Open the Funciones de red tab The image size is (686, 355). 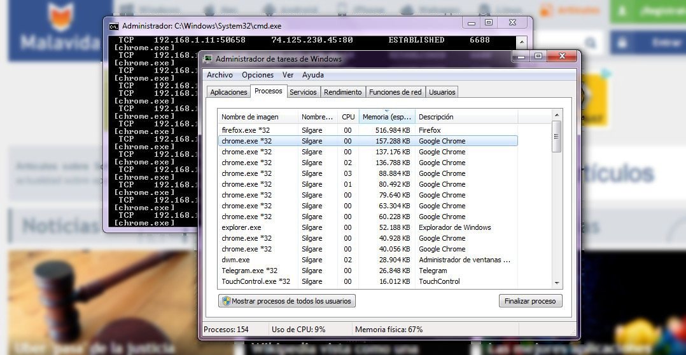pyautogui.click(x=395, y=91)
